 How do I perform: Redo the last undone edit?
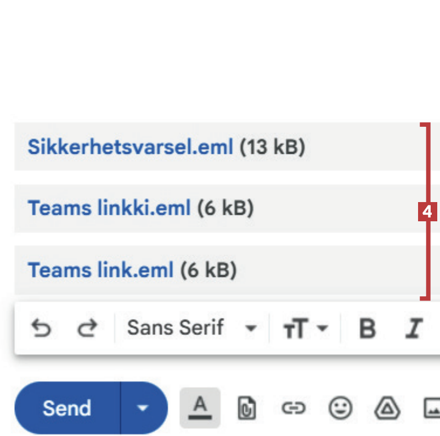pos(87,328)
